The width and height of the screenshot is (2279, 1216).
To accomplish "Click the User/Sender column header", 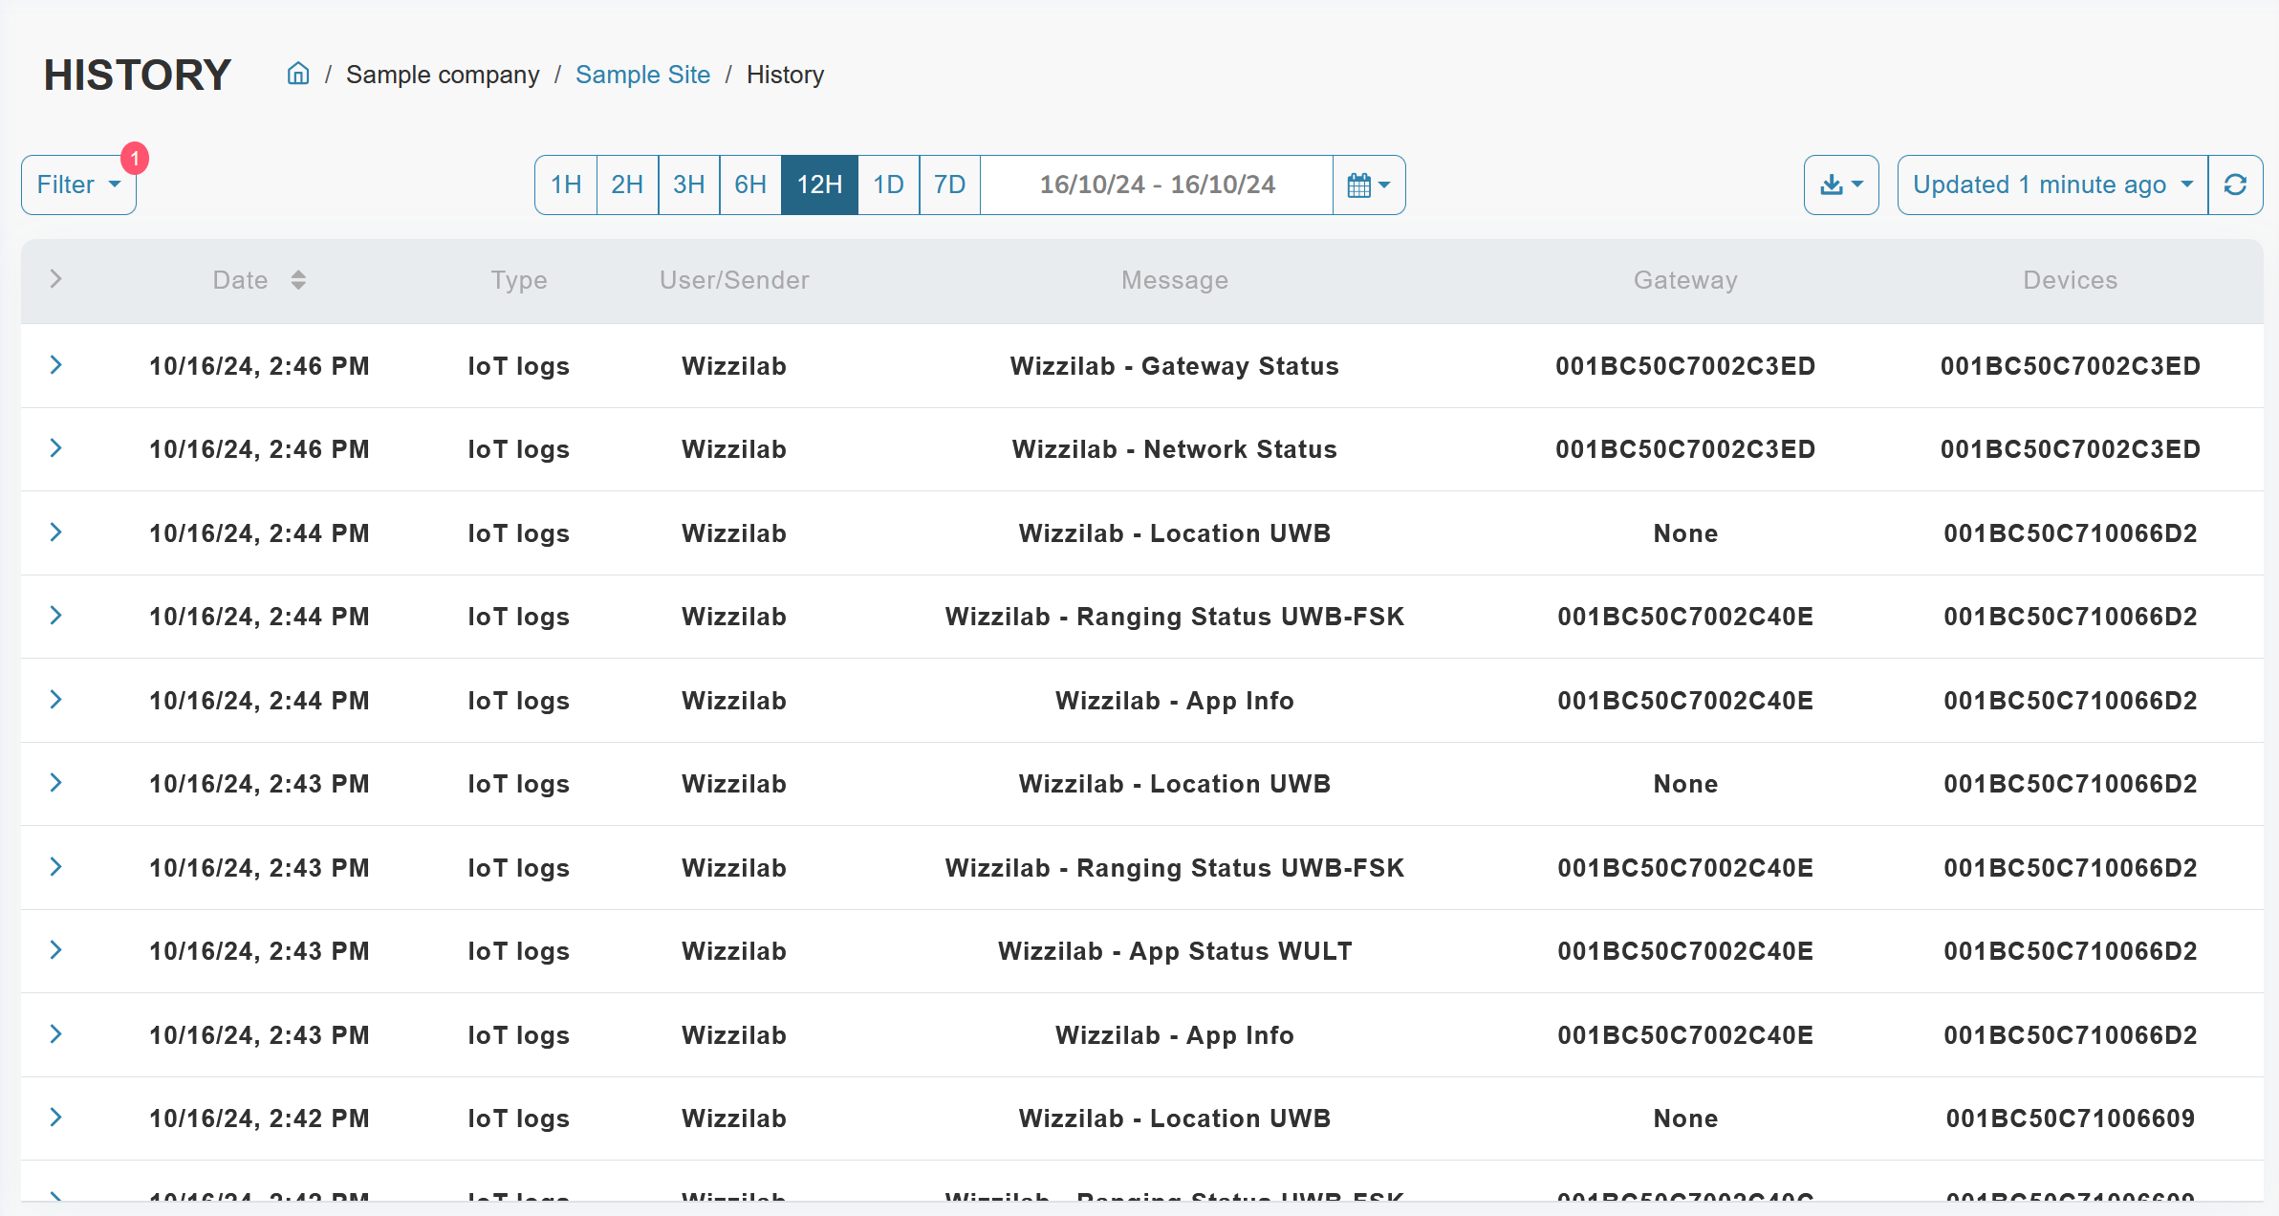I will (734, 280).
